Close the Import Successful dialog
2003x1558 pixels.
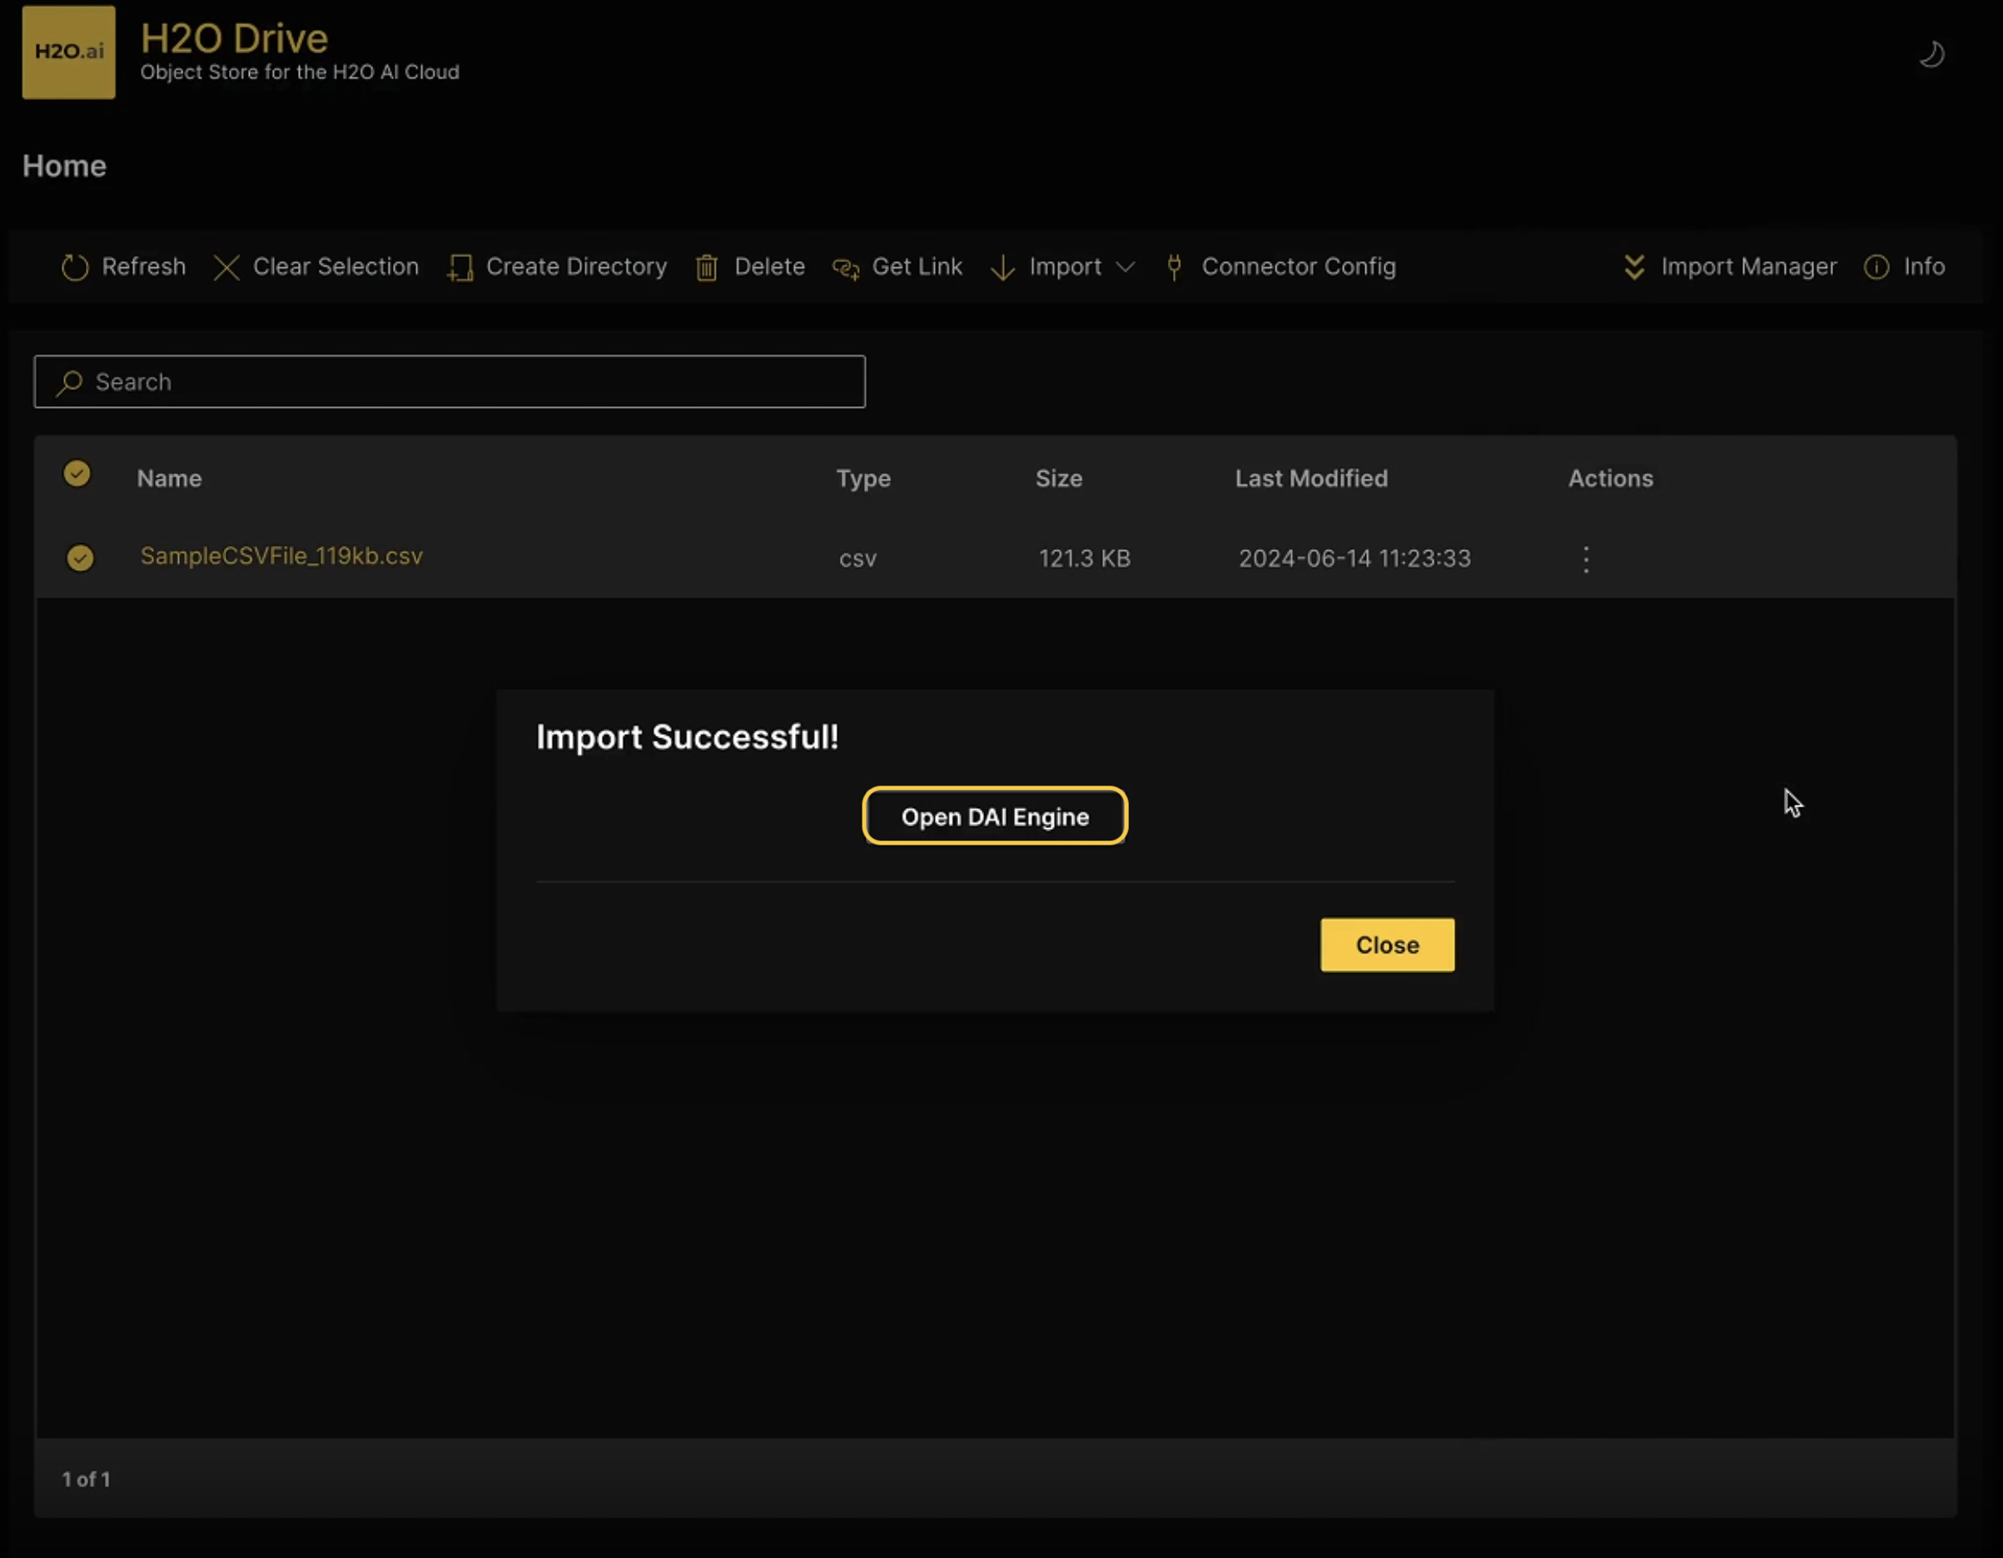(1387, 945)
